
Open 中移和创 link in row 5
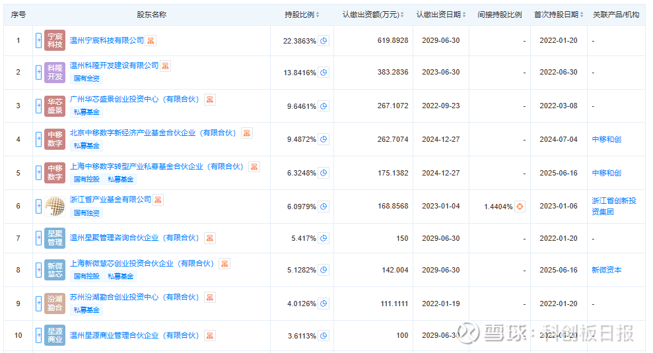[x=606, y=173]
